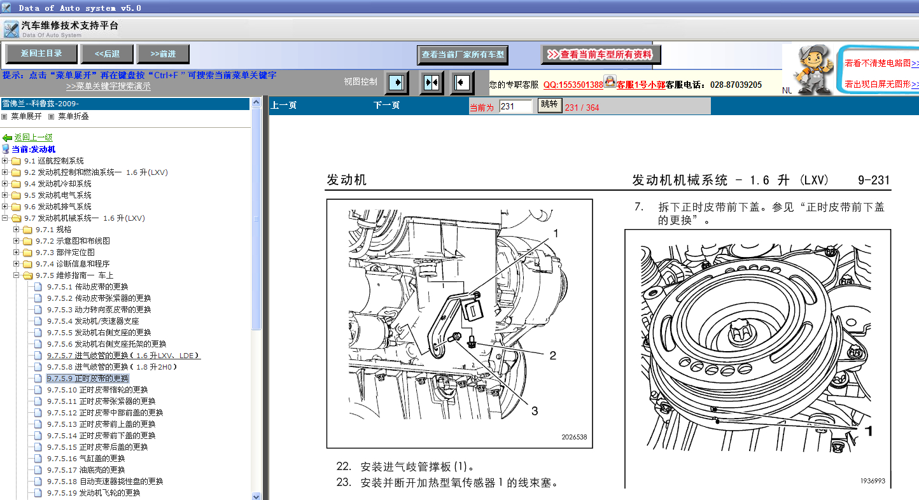
Task: Click document icon of 9.7.5.1 传动皮带的更换
Action: pyautogui.click(x=38, y=287)
